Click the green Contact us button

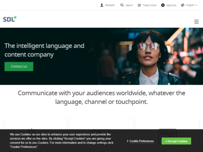tap(19, 66)
